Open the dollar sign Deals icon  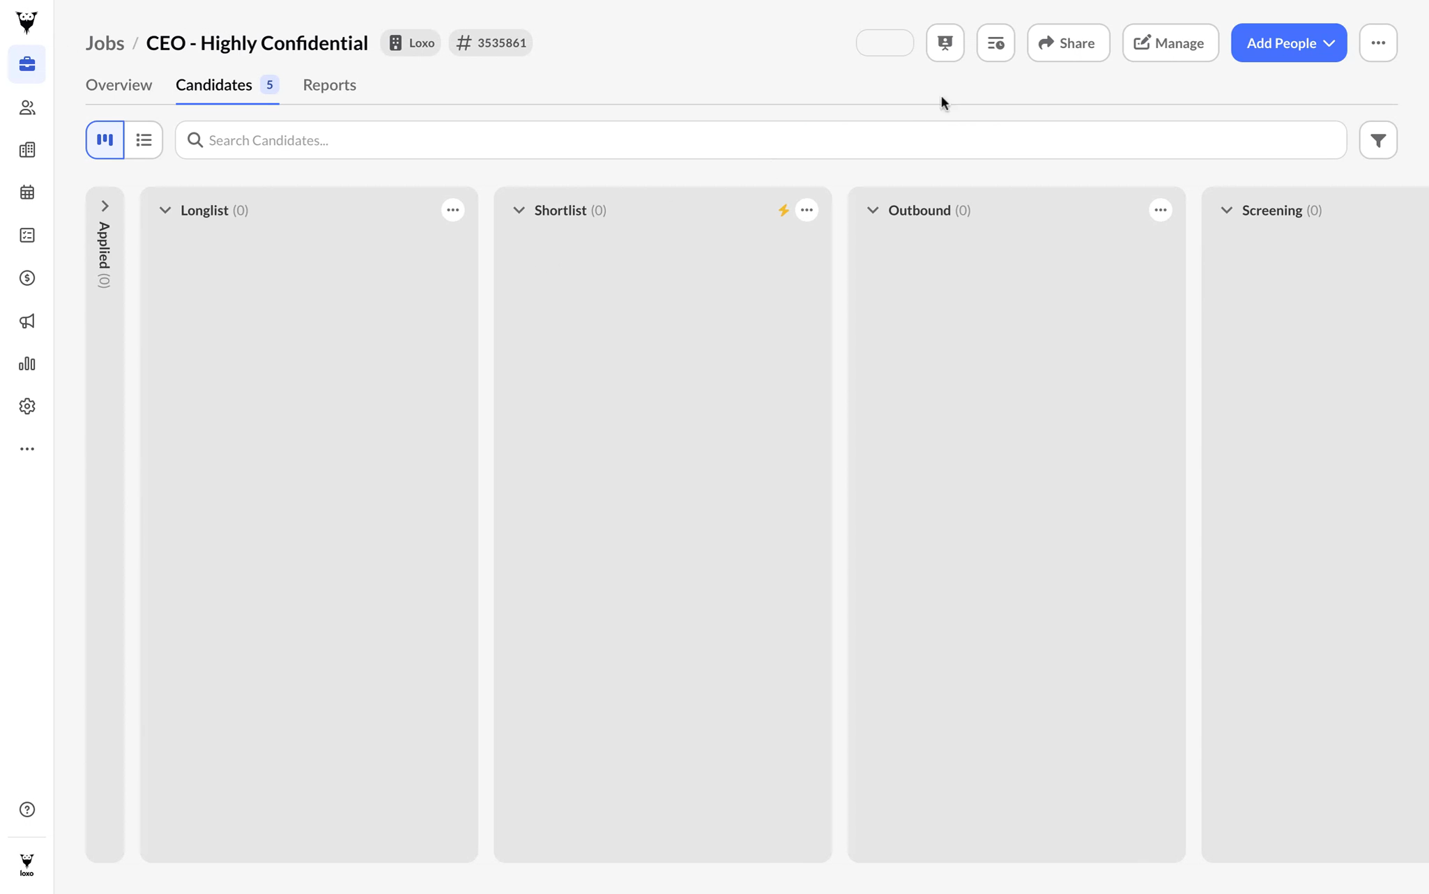click(26, 278)
